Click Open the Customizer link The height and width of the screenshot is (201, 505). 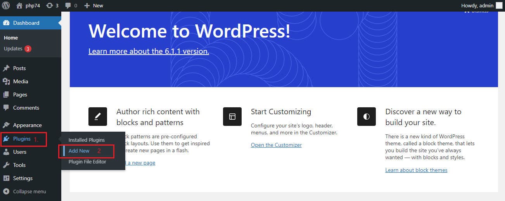276,145
